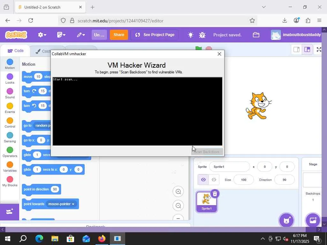Image resolution: width=327 pixels, height=245 pixels.
Task: Zoom out the code workspace
Action: 178,206
